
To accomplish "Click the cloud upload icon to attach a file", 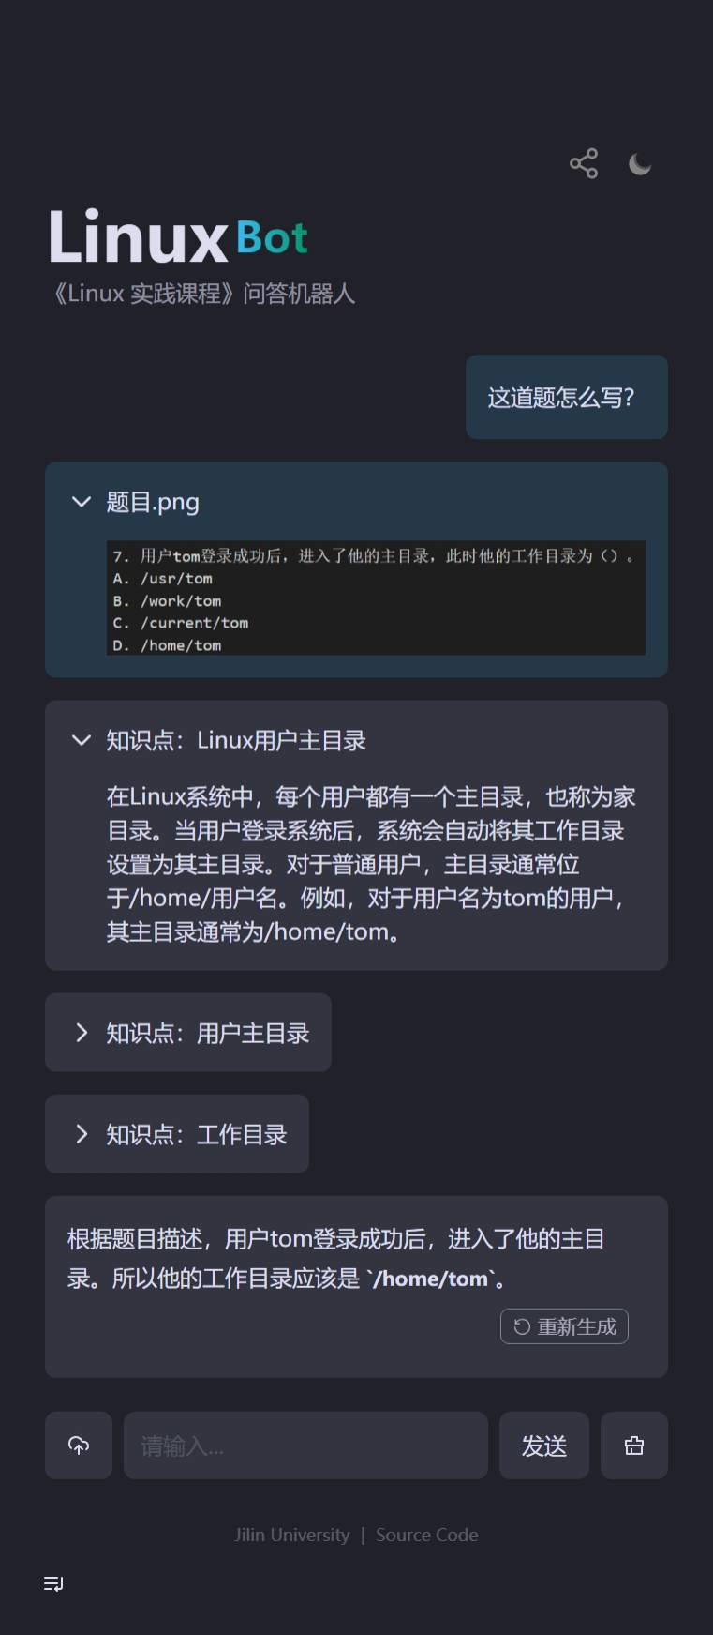I will (78, 1445).
